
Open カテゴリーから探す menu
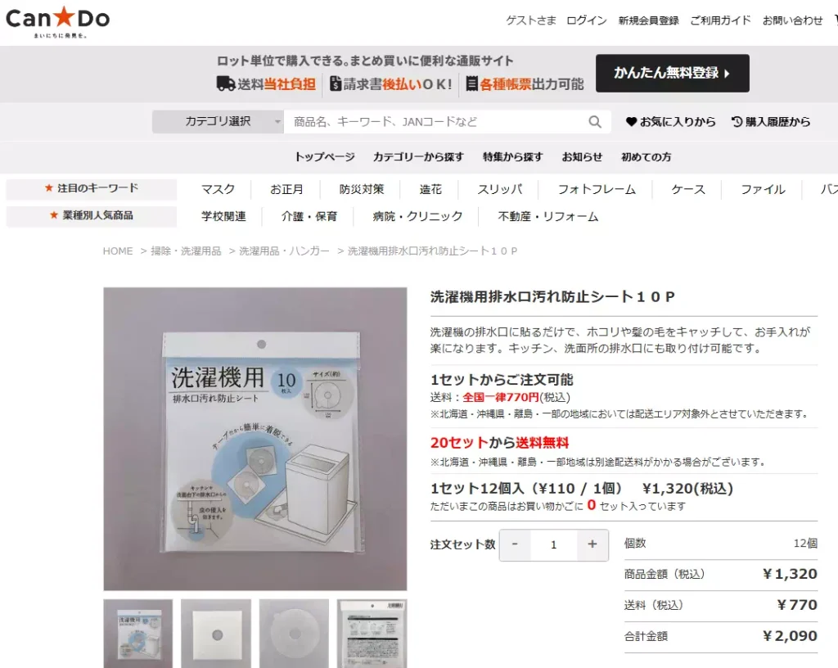[418, 157]
